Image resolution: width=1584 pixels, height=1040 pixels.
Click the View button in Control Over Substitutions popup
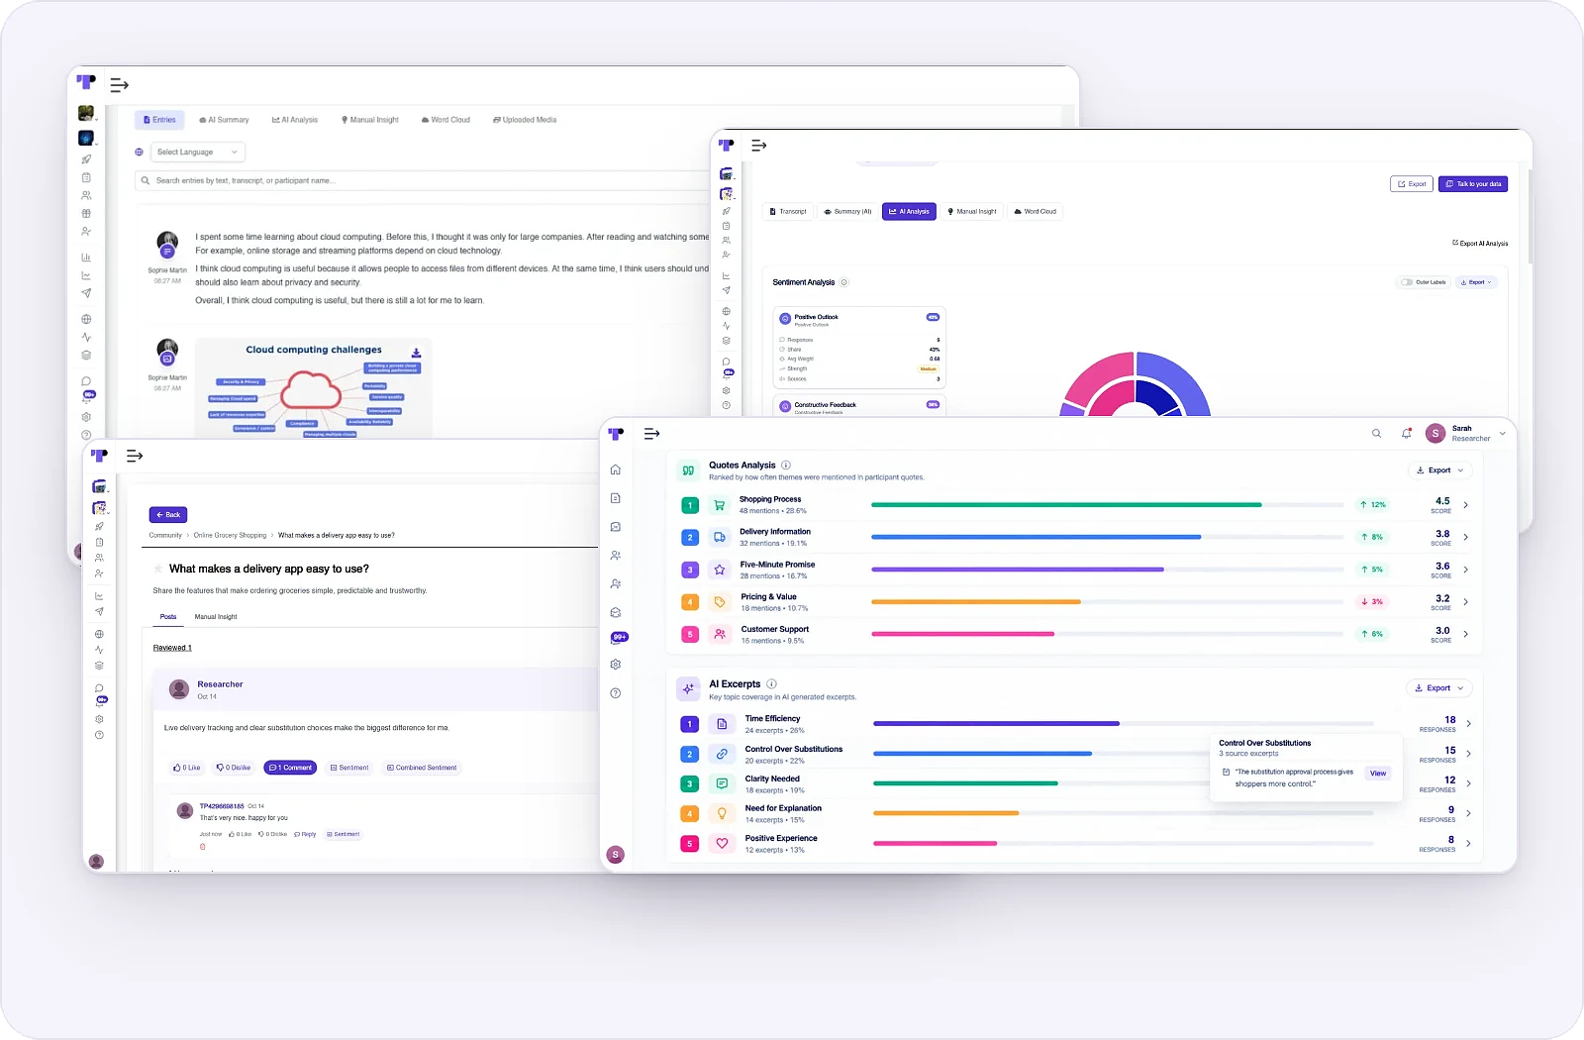coord(1378,774)
